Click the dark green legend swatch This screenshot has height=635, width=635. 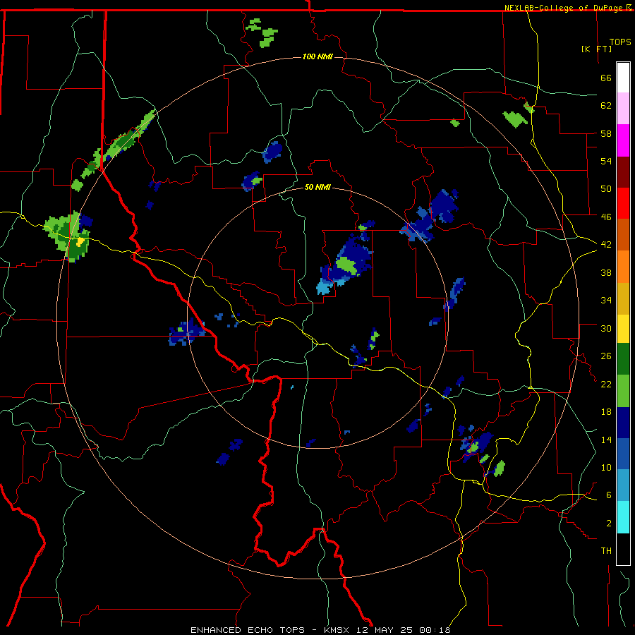(623, 359)
